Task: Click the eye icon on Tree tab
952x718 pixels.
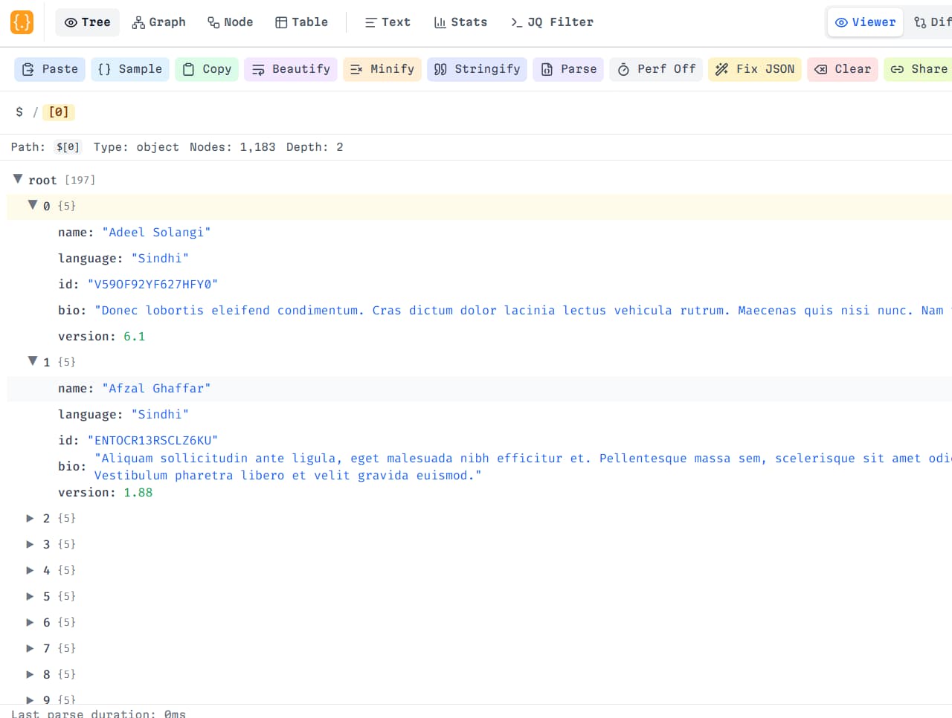Action: point(71,23)
